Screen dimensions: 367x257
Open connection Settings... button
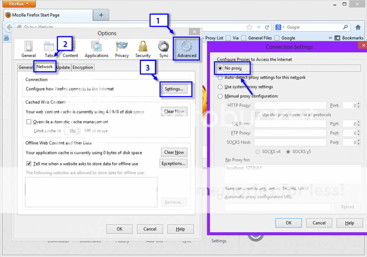pos(174,89)
